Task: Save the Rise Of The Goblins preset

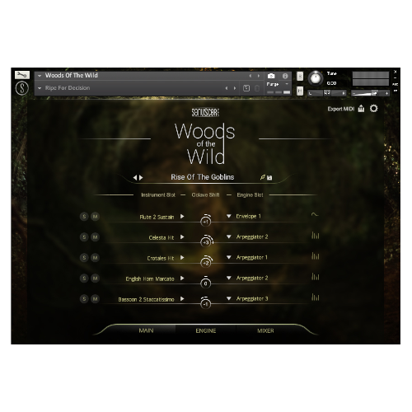Action: pyautogui.click(x=269, y=178)
